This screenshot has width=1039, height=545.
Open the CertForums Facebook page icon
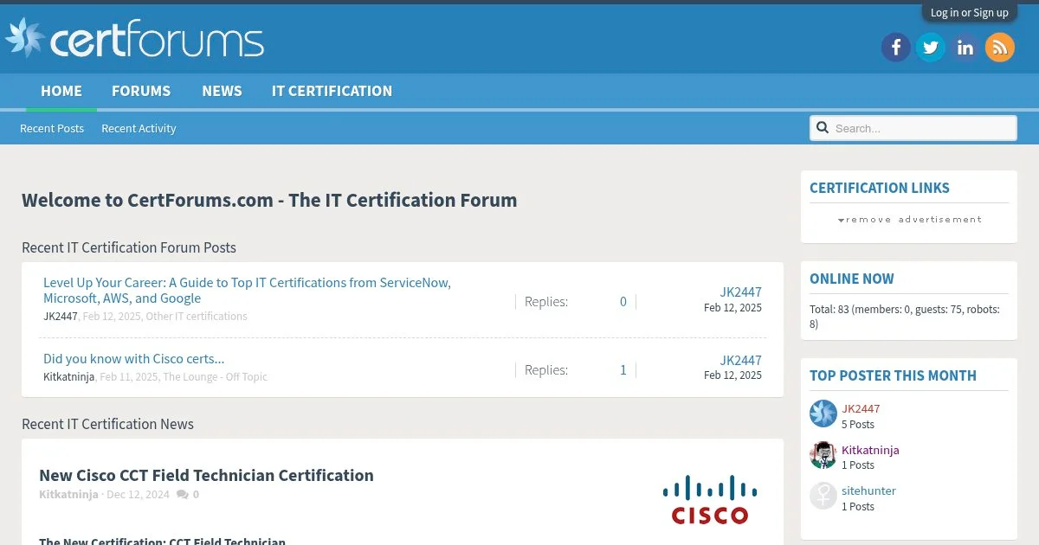coord(896,47)
